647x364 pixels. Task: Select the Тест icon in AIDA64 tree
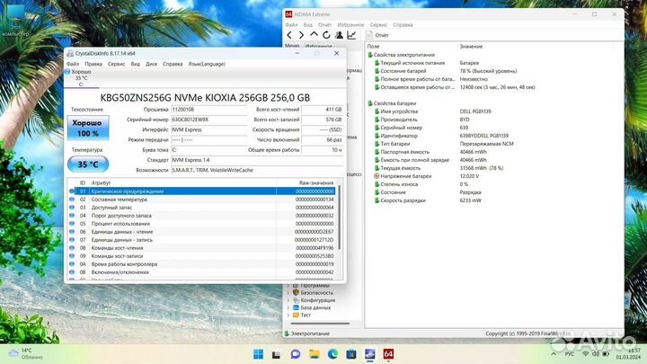296,315
